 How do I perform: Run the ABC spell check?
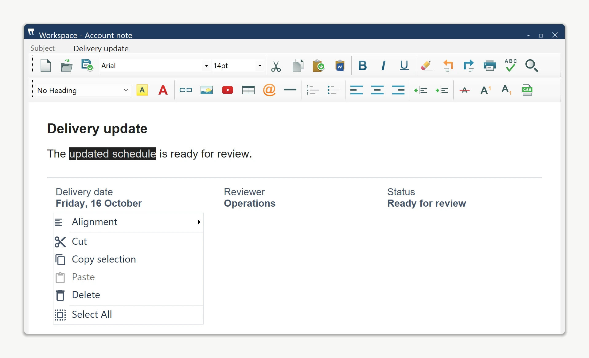coord(510,65)
